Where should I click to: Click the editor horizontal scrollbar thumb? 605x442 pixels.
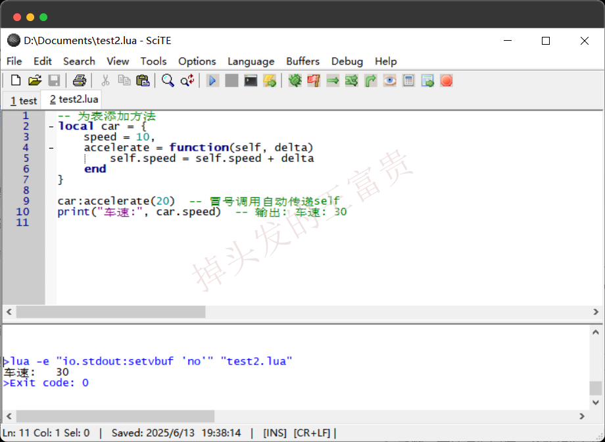point(110,312)
